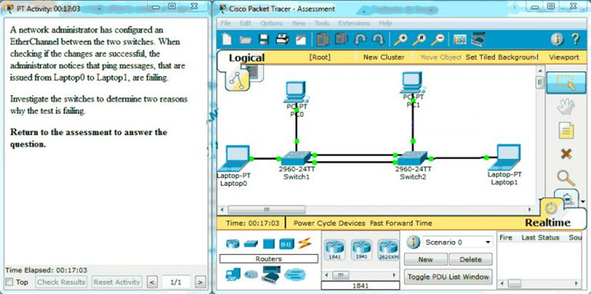Screen dimensions: 591x294
Task: Click the Laptop0 device on the workspace
Action: coord(234,158)
